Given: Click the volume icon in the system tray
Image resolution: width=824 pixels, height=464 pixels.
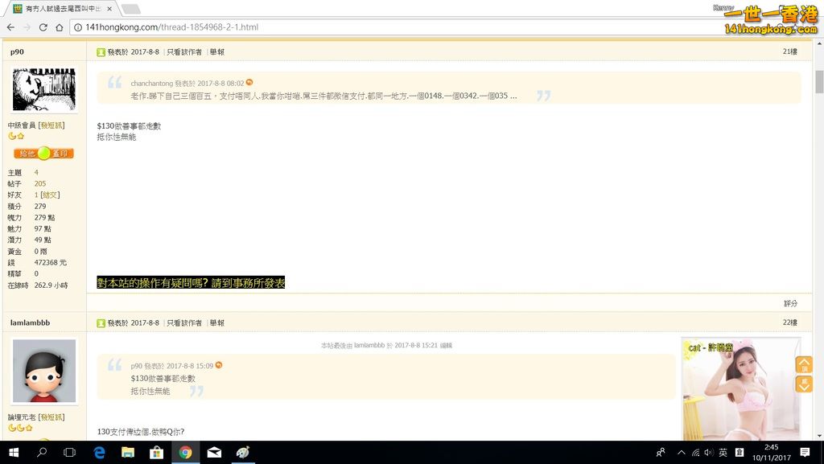Looking at the screenshot, I should [x=707, y=453].
